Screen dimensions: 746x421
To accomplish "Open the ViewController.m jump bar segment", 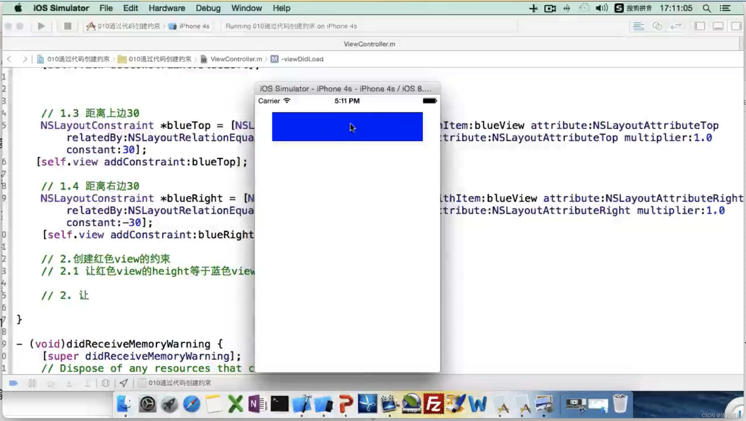I will (236, 59).
